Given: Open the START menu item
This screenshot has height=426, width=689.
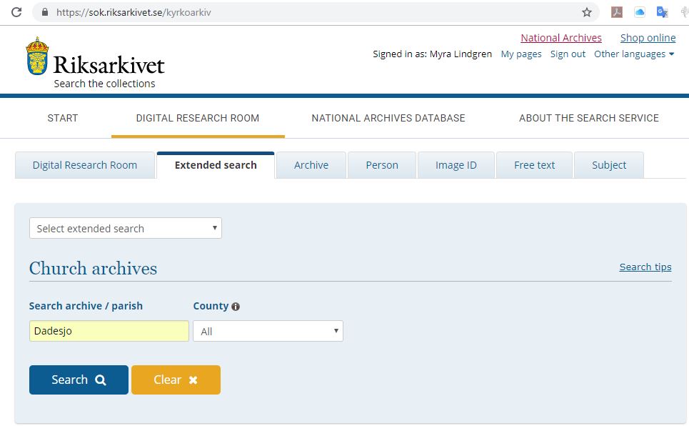Looking at the screenshot, I should (x=63, y=118).
